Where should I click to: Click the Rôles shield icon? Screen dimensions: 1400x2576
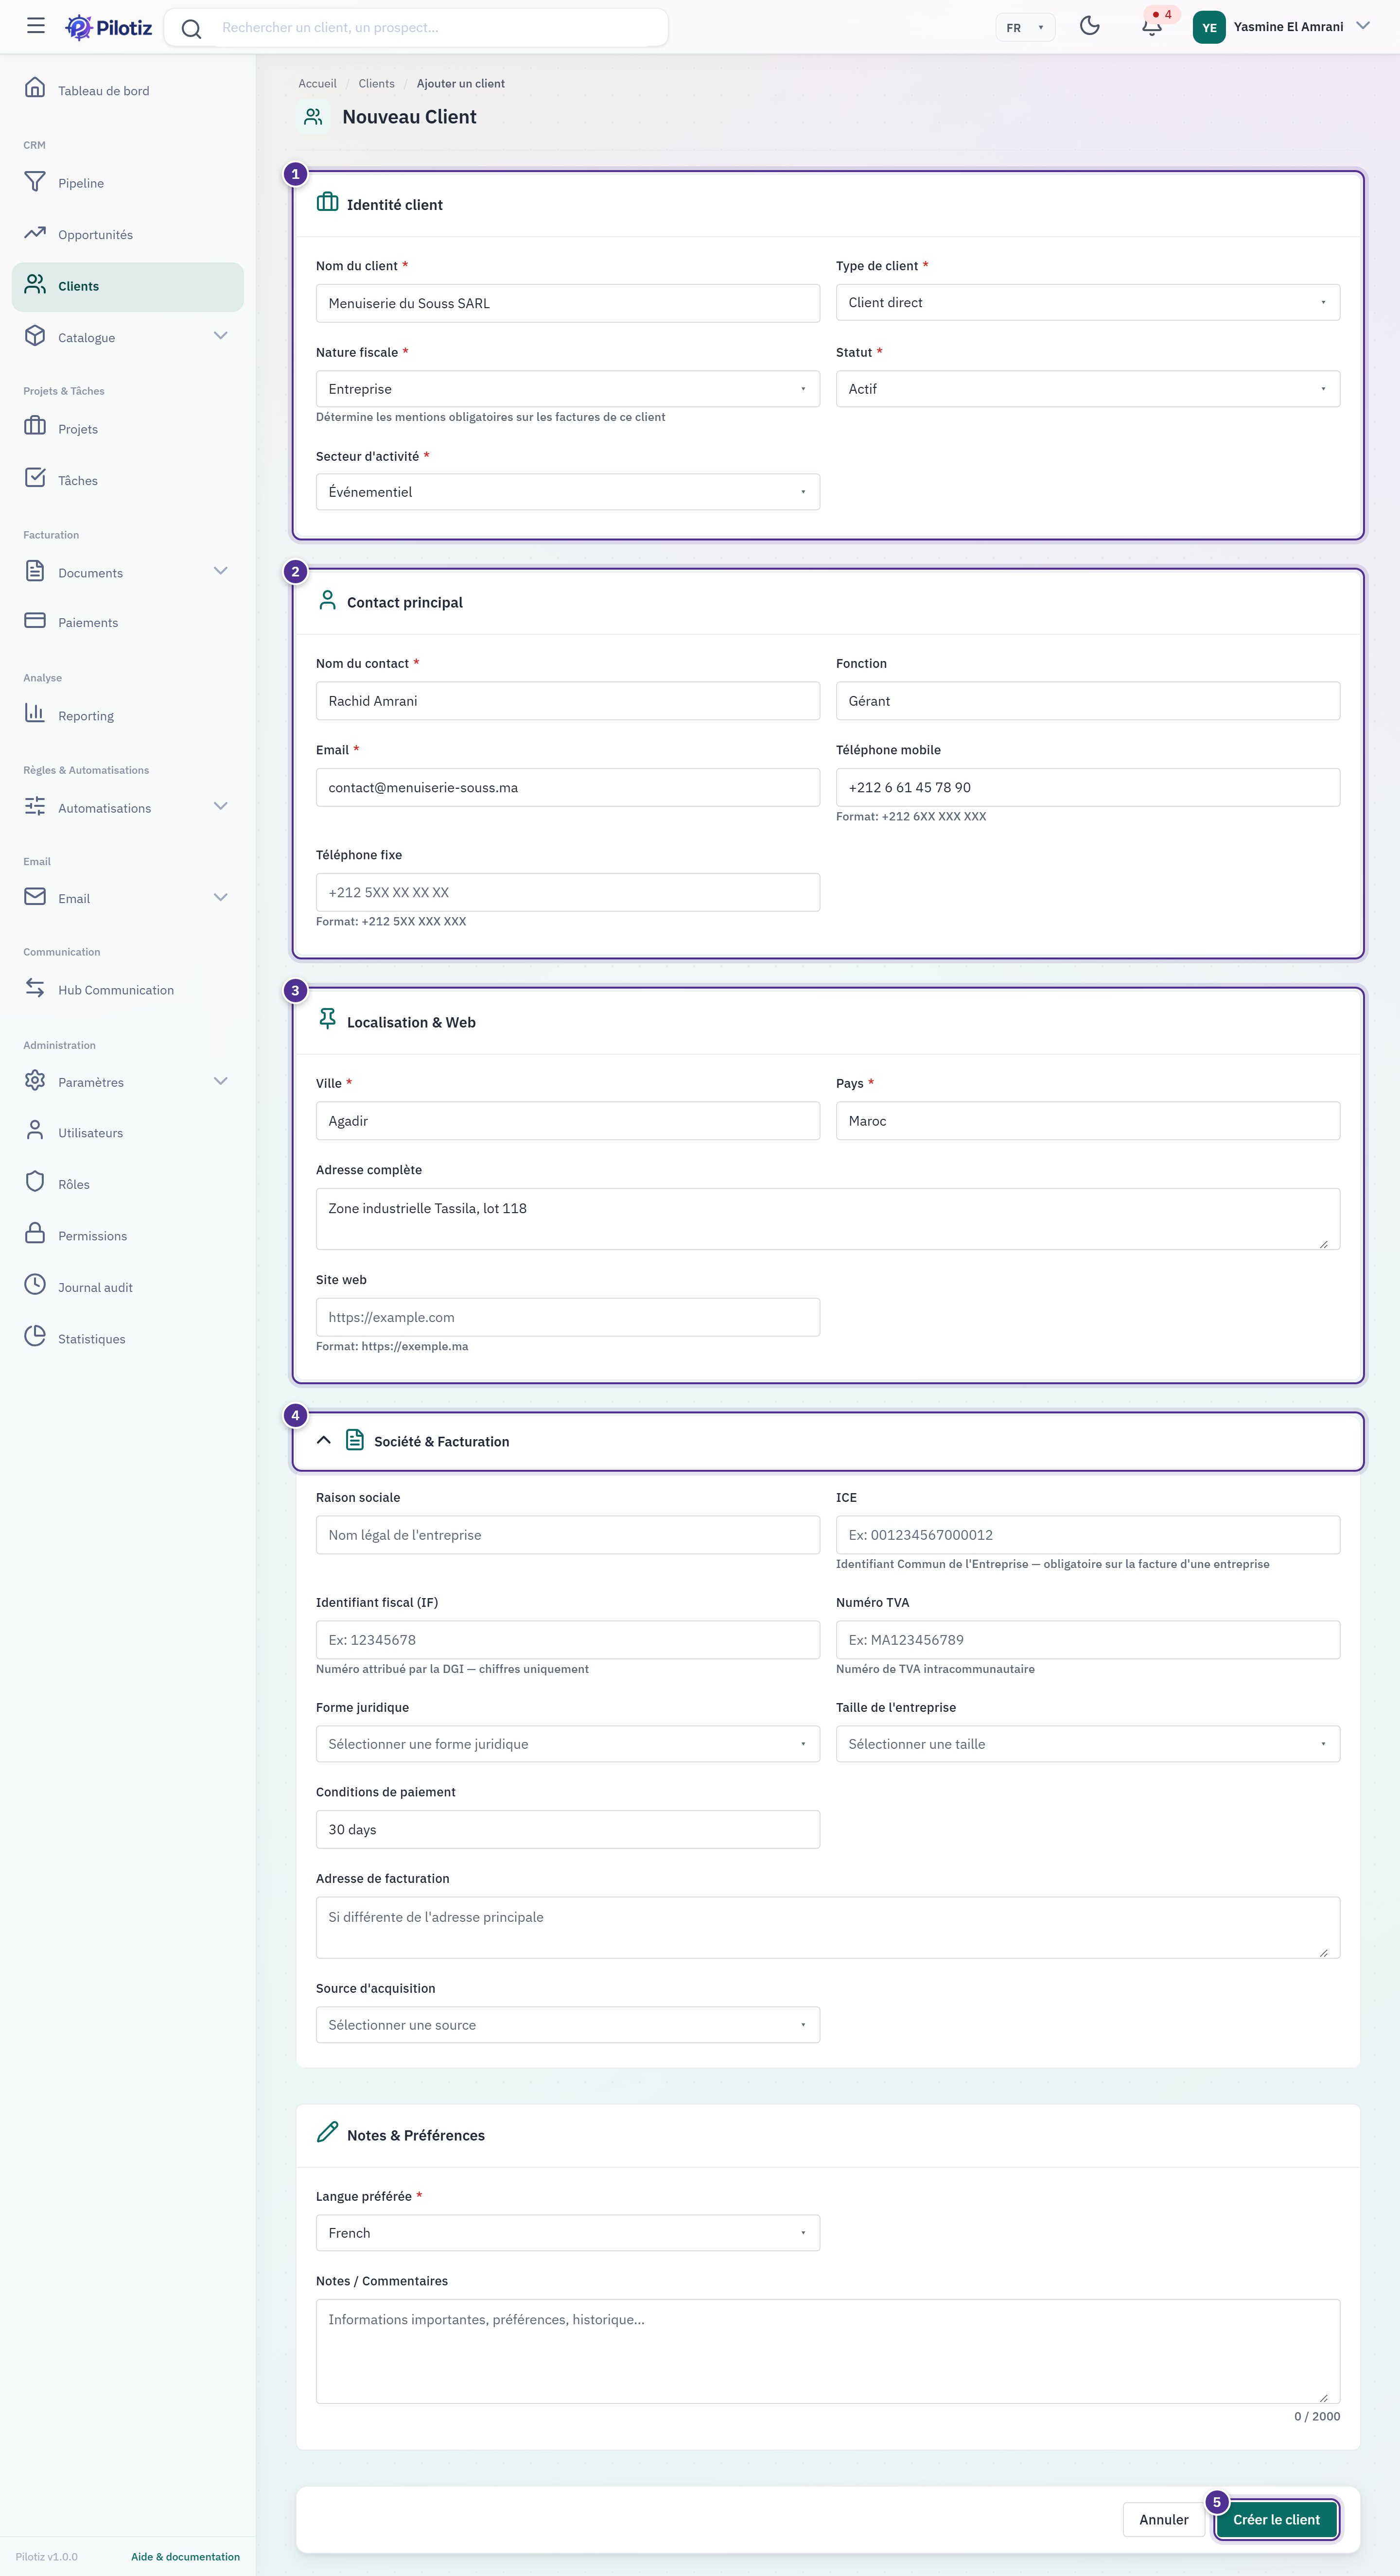(x=35, y=1182)
